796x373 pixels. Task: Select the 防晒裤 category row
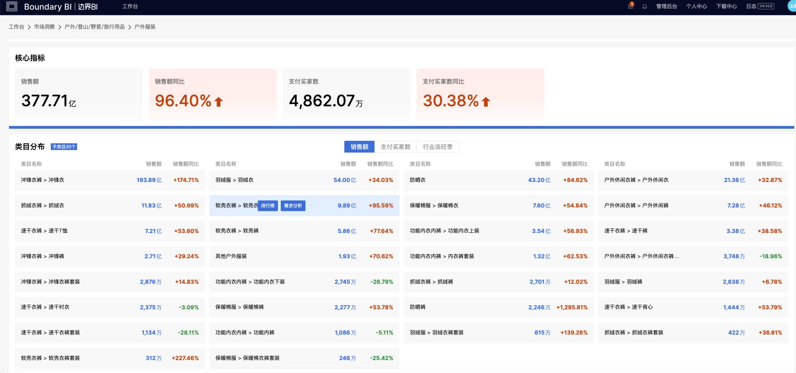[498, 307]
